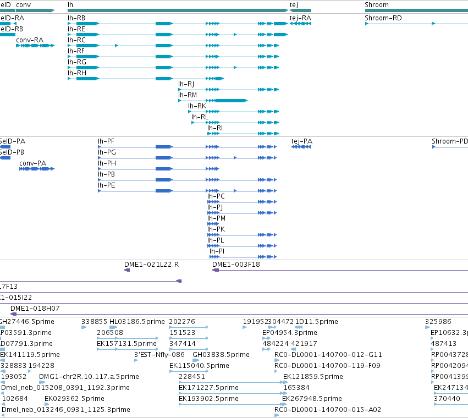Click the Ih-RF transcript label

pos(76,51)
